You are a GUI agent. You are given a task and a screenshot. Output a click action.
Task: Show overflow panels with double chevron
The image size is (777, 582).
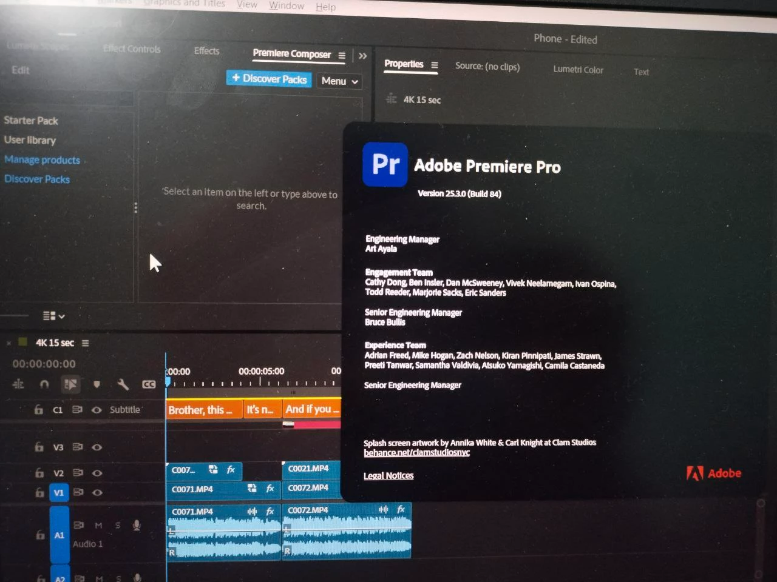(x=363, y=56)
